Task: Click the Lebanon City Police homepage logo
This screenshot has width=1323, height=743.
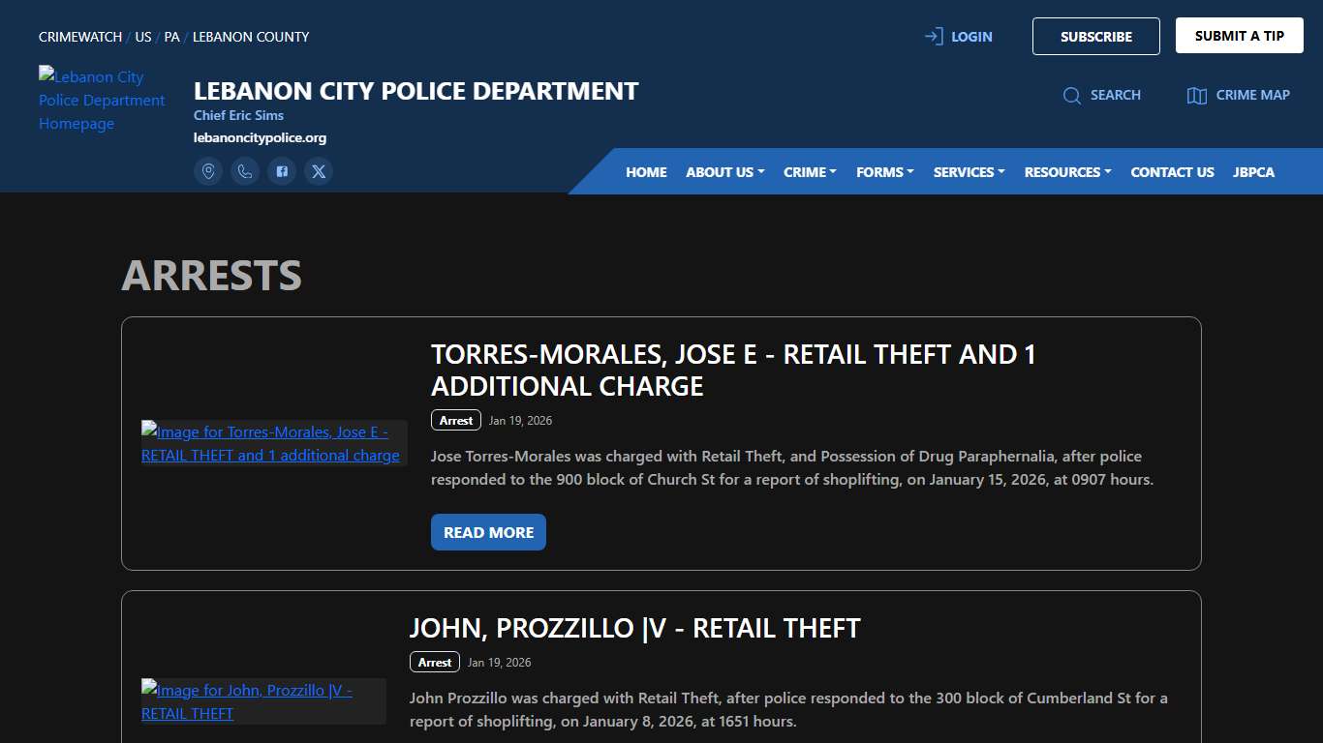Action: 101,100
